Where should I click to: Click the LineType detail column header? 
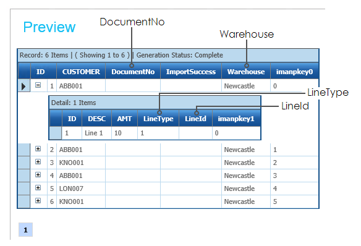[158, 119]
